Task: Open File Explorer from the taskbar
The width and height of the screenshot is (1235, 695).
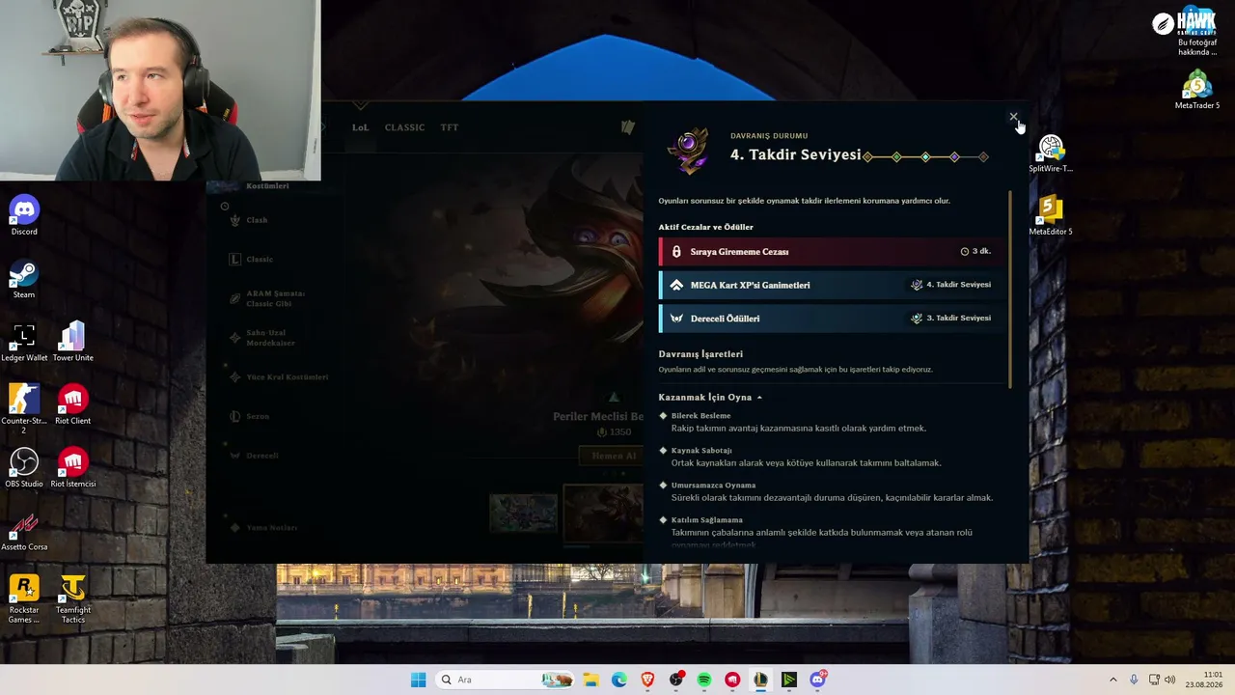Action: [590, 680]
